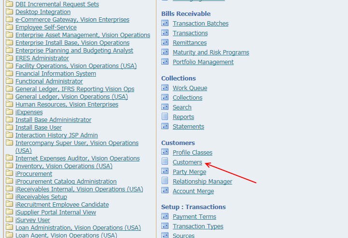Open the Remittances link
348x238 pixels.
190,43
